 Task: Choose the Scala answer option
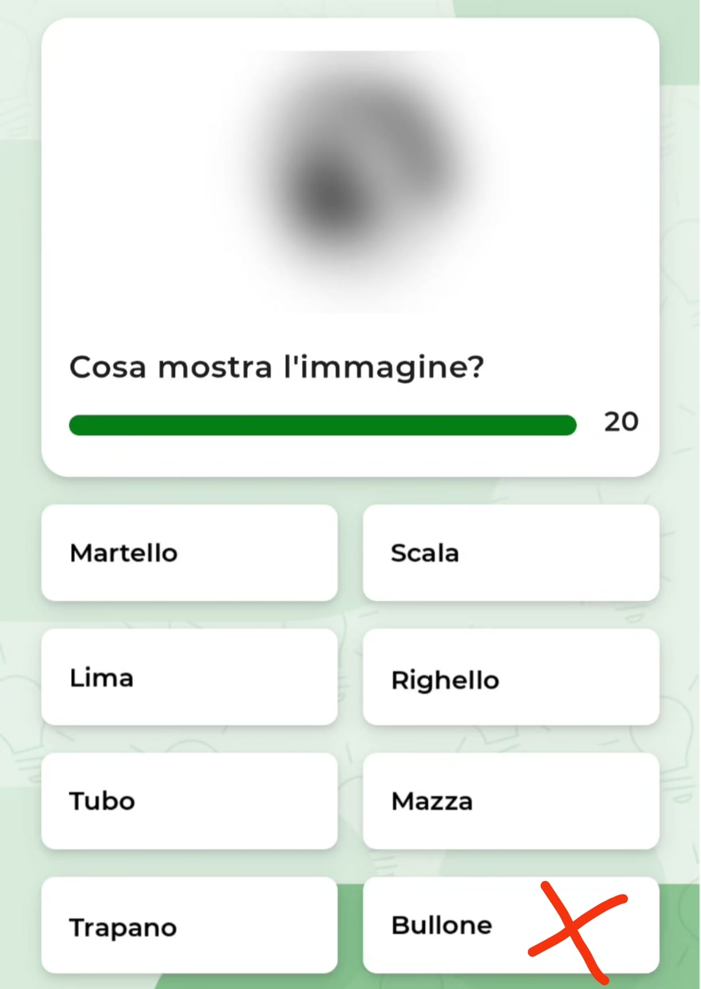pyautogui.click(x=511, y=553)
